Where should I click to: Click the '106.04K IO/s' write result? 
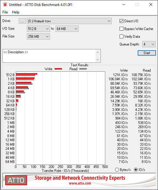pos(118,79)
